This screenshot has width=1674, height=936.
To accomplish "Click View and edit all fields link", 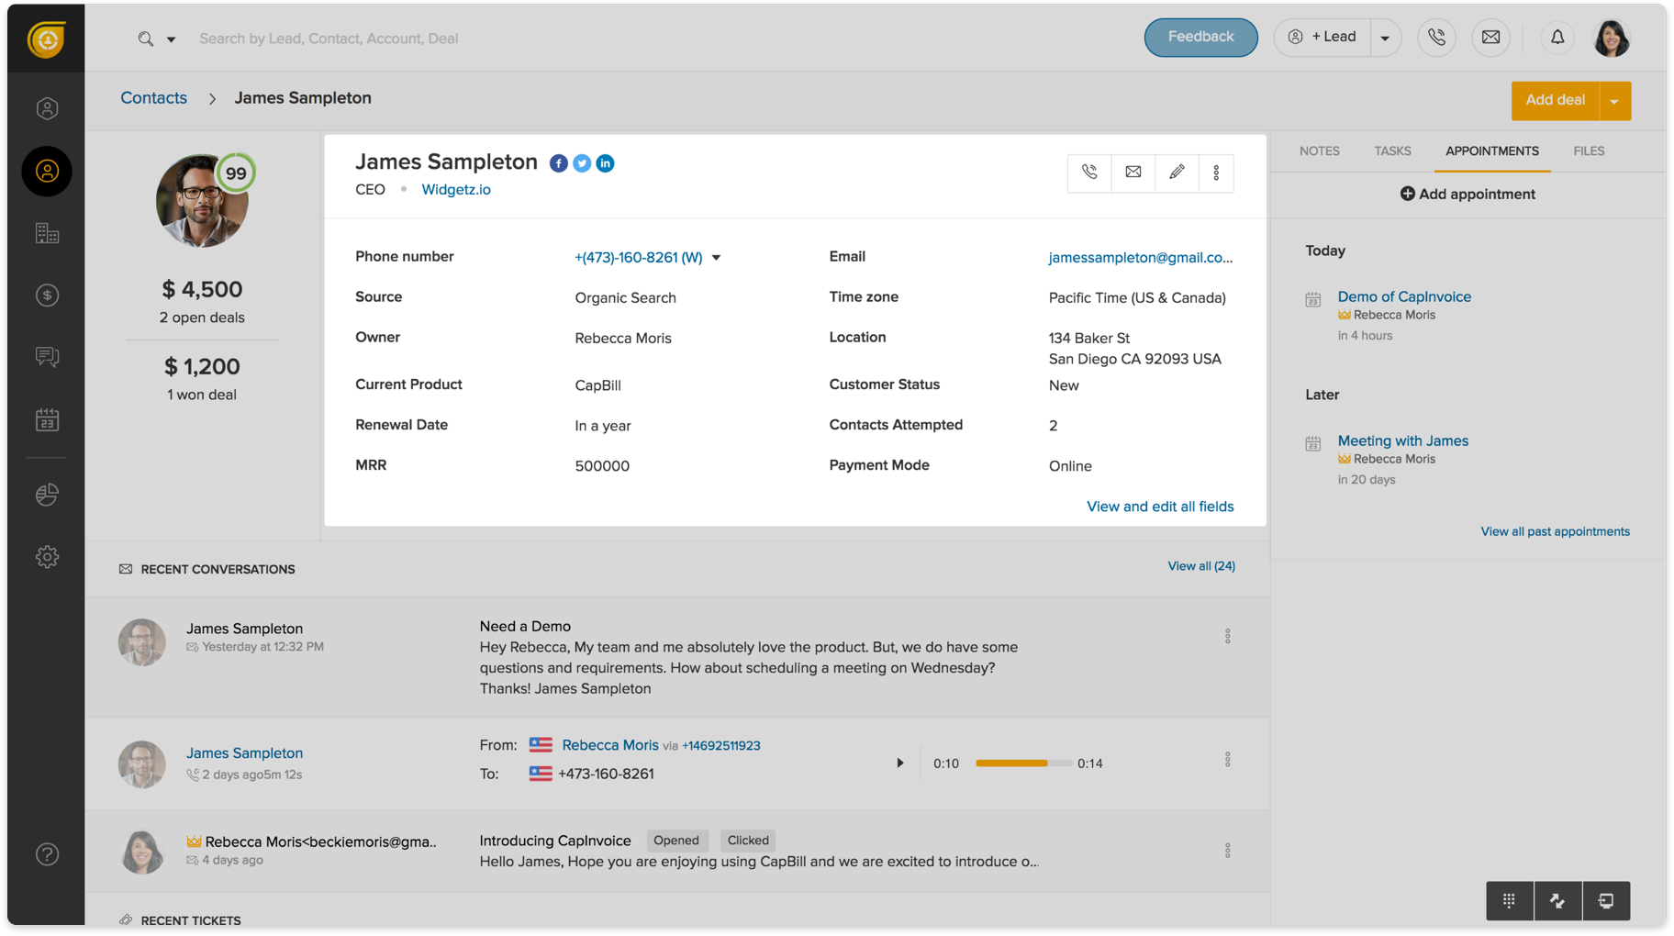I will 1159,507.
